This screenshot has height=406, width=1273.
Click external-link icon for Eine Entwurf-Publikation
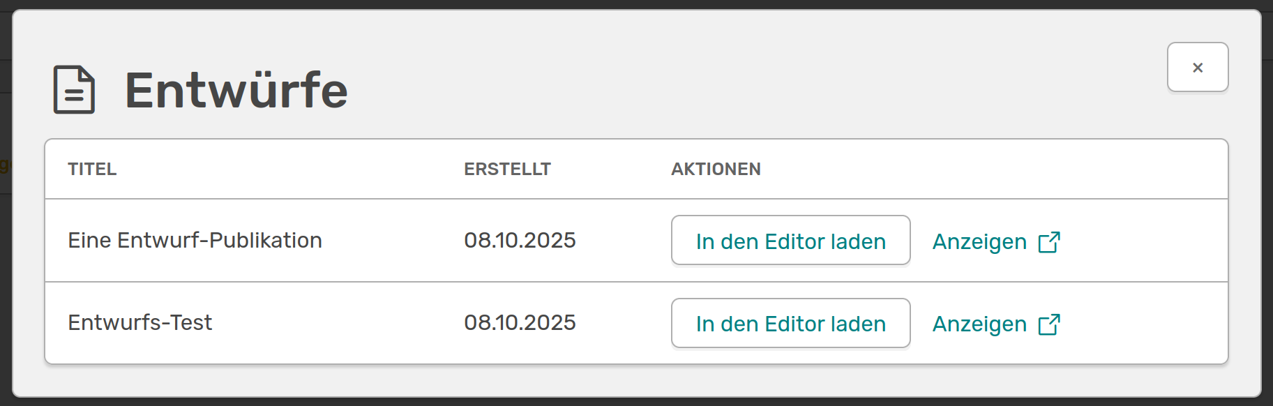[x=1049, y=242]
